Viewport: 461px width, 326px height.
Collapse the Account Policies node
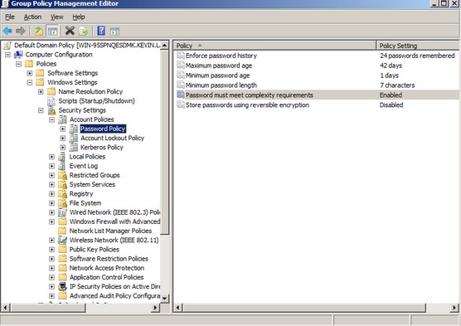coord(51,119)
